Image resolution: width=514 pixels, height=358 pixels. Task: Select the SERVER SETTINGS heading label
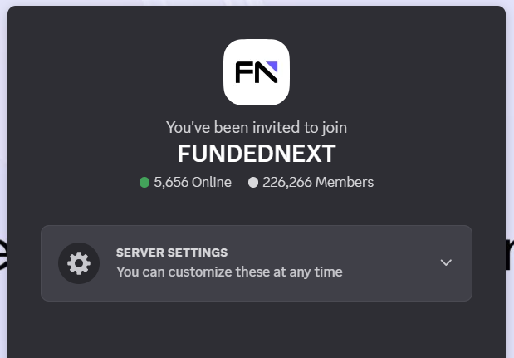coord(172,253)
